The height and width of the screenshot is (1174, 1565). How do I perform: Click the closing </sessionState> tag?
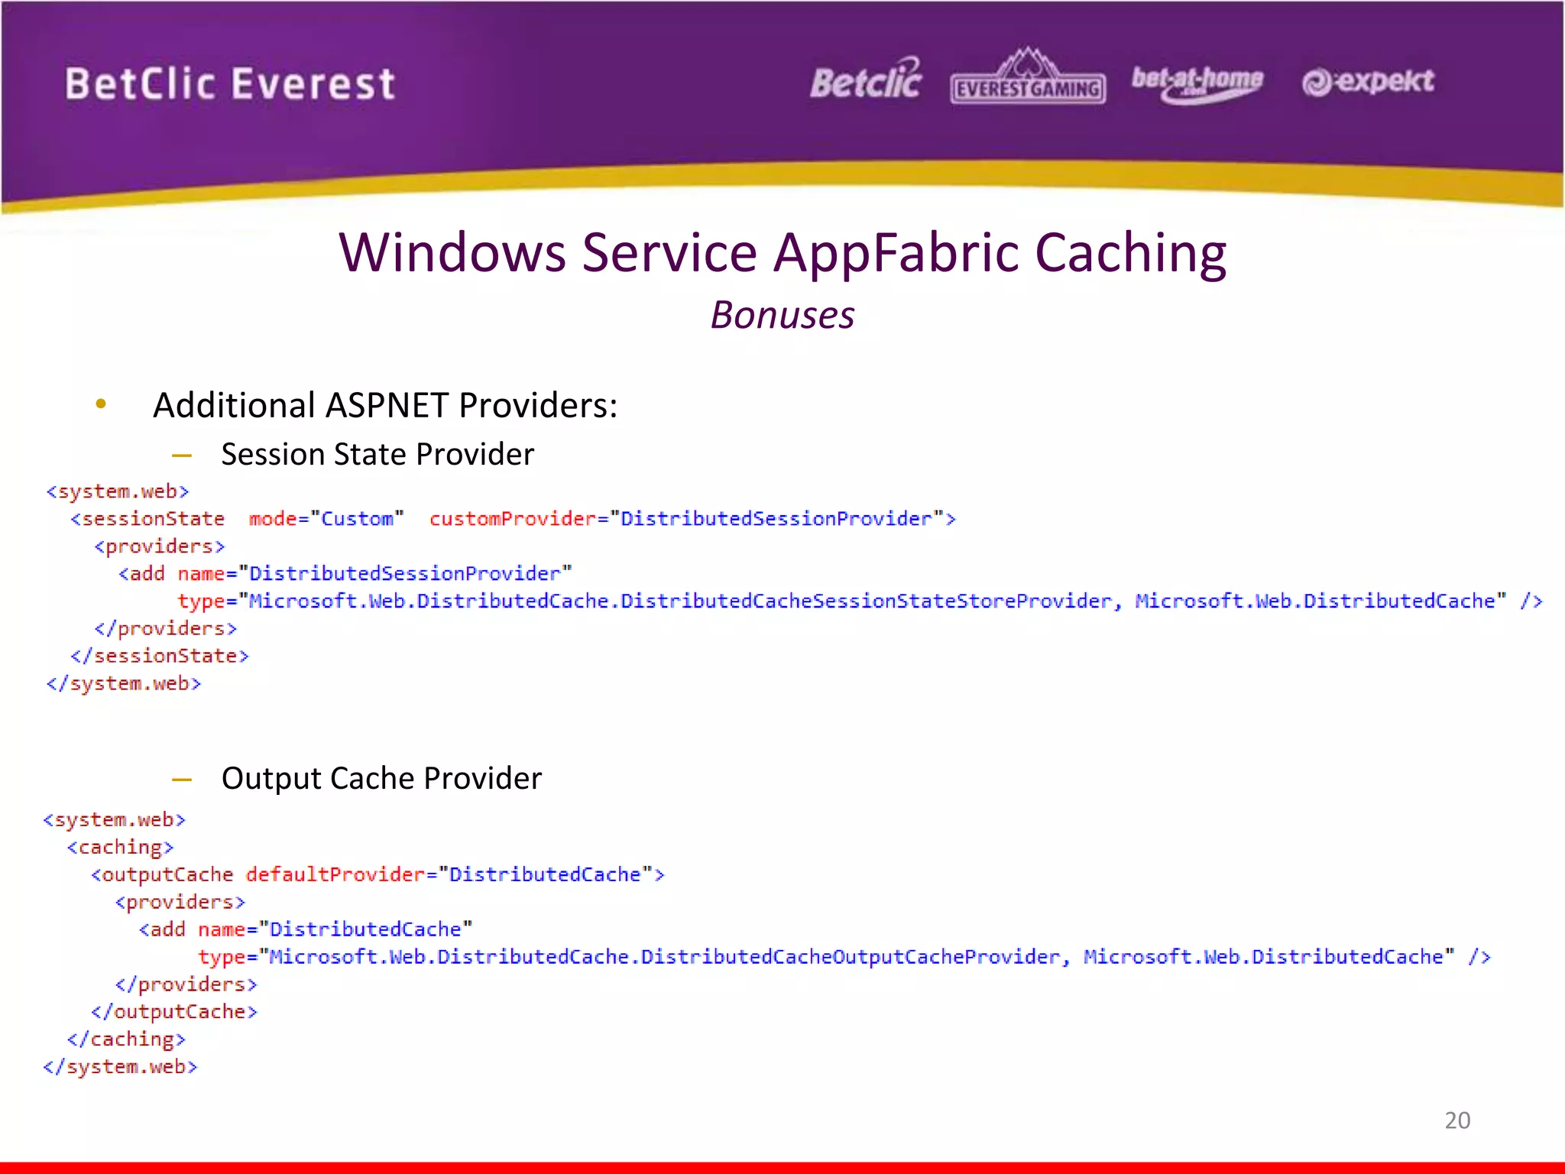pos(160,656)
